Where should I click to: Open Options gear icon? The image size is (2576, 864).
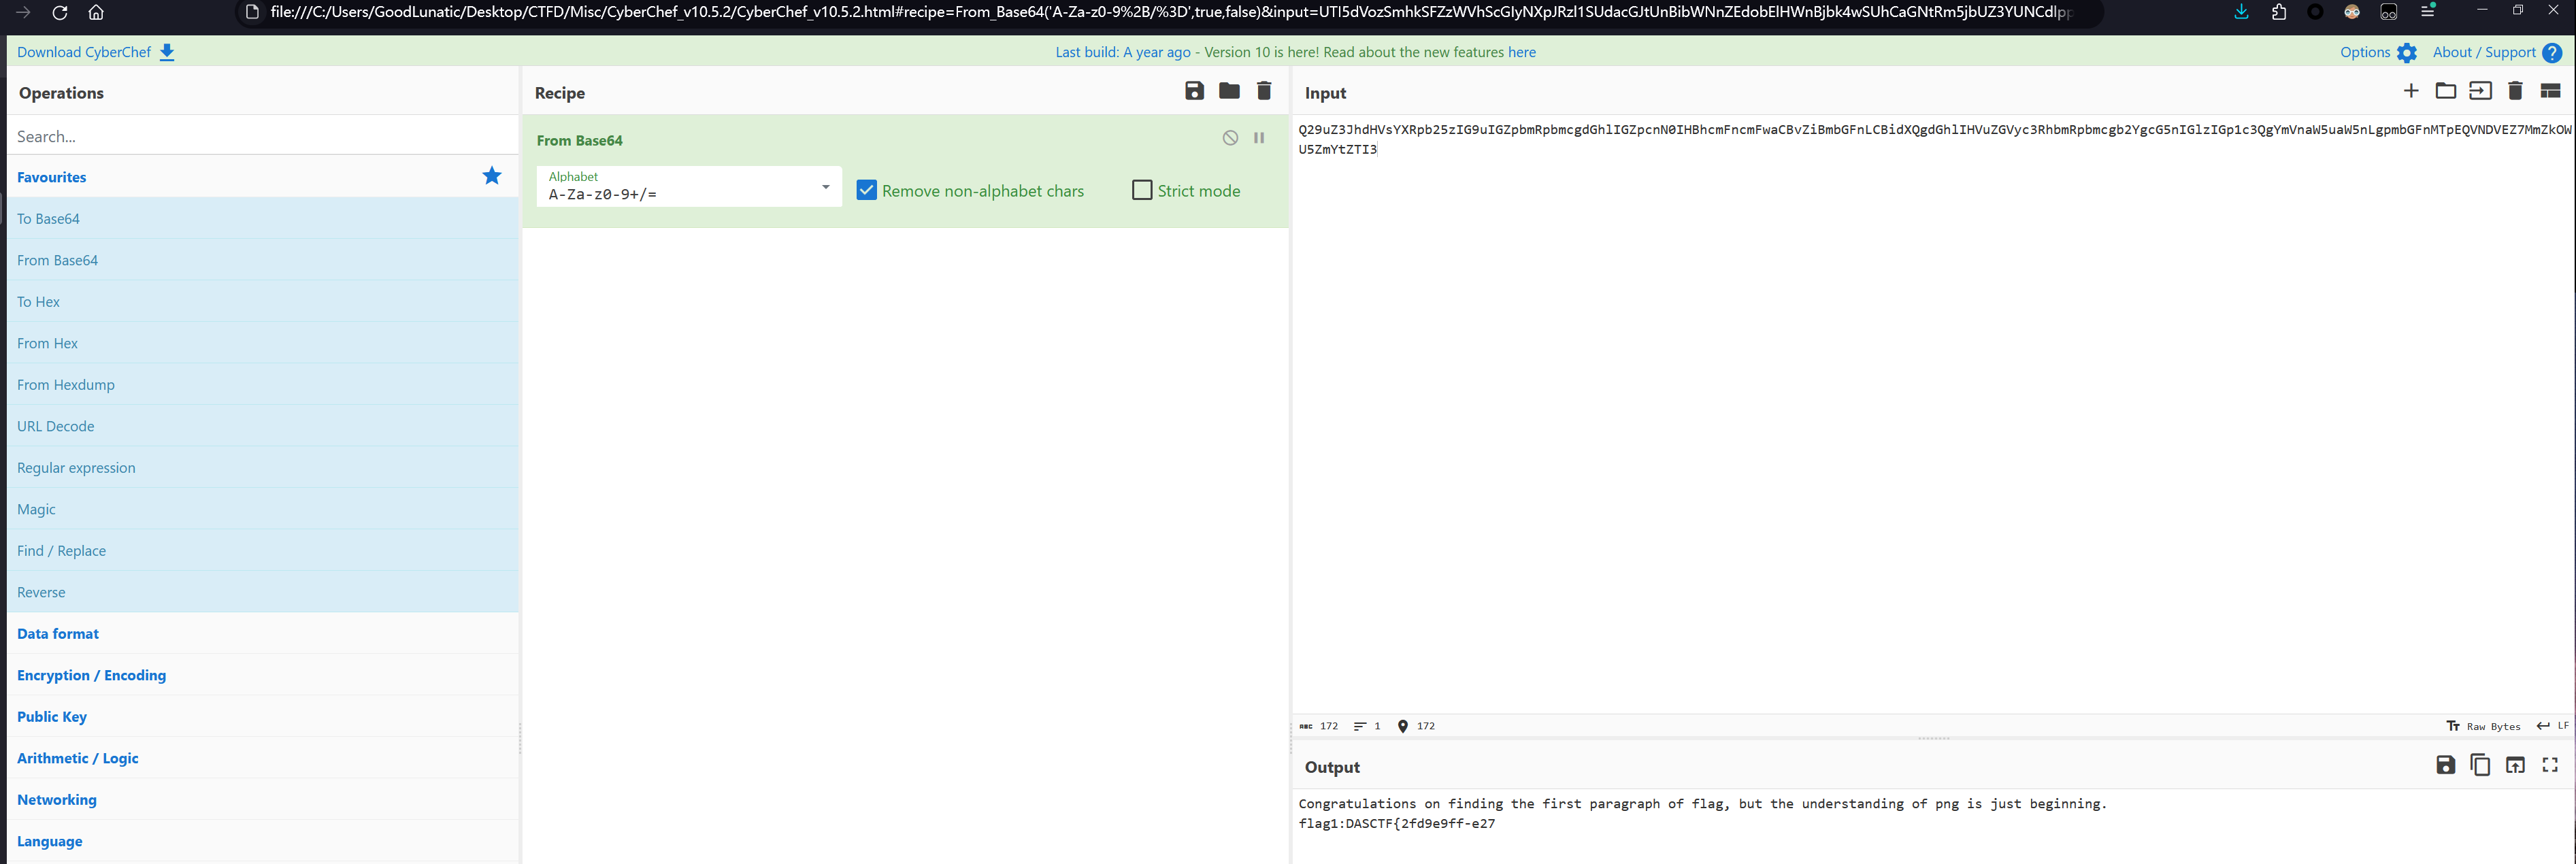2407,53
